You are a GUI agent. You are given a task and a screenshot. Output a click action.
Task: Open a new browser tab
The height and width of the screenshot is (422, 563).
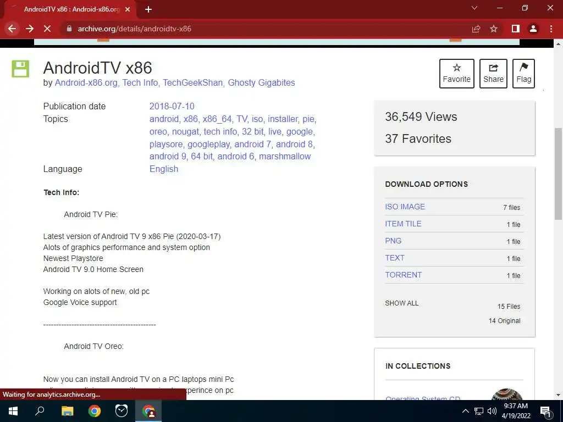148,9
